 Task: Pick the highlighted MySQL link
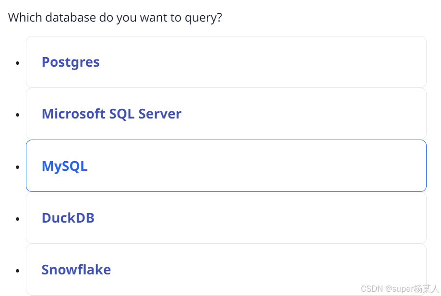pyautogui.click(x=64, y=166)
